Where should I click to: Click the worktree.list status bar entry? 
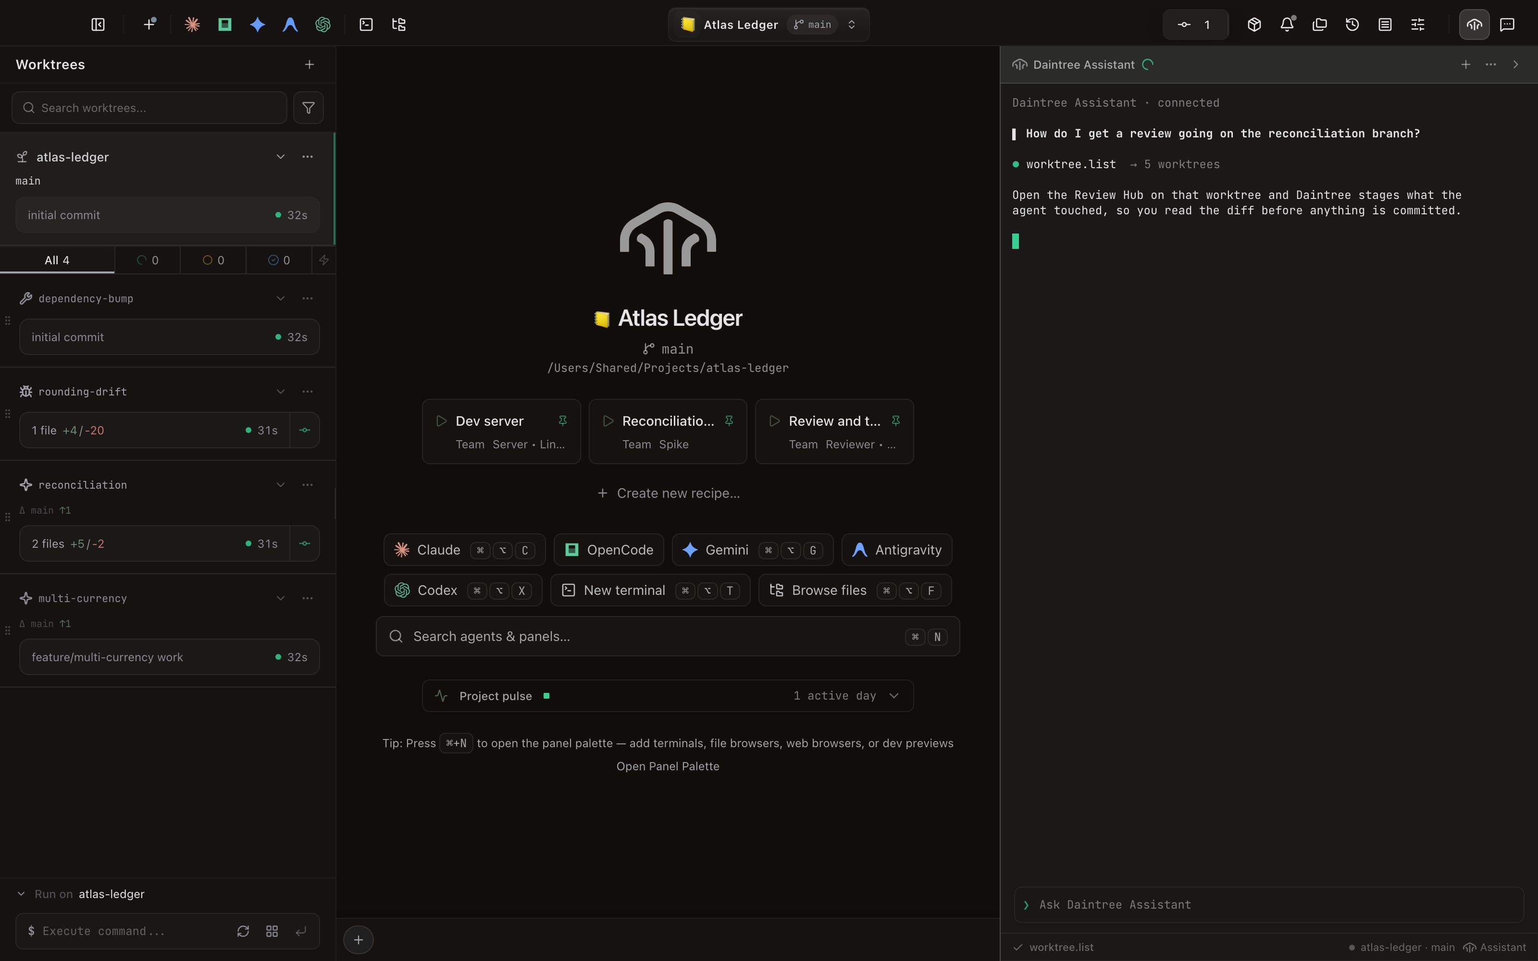[1054, 947]
